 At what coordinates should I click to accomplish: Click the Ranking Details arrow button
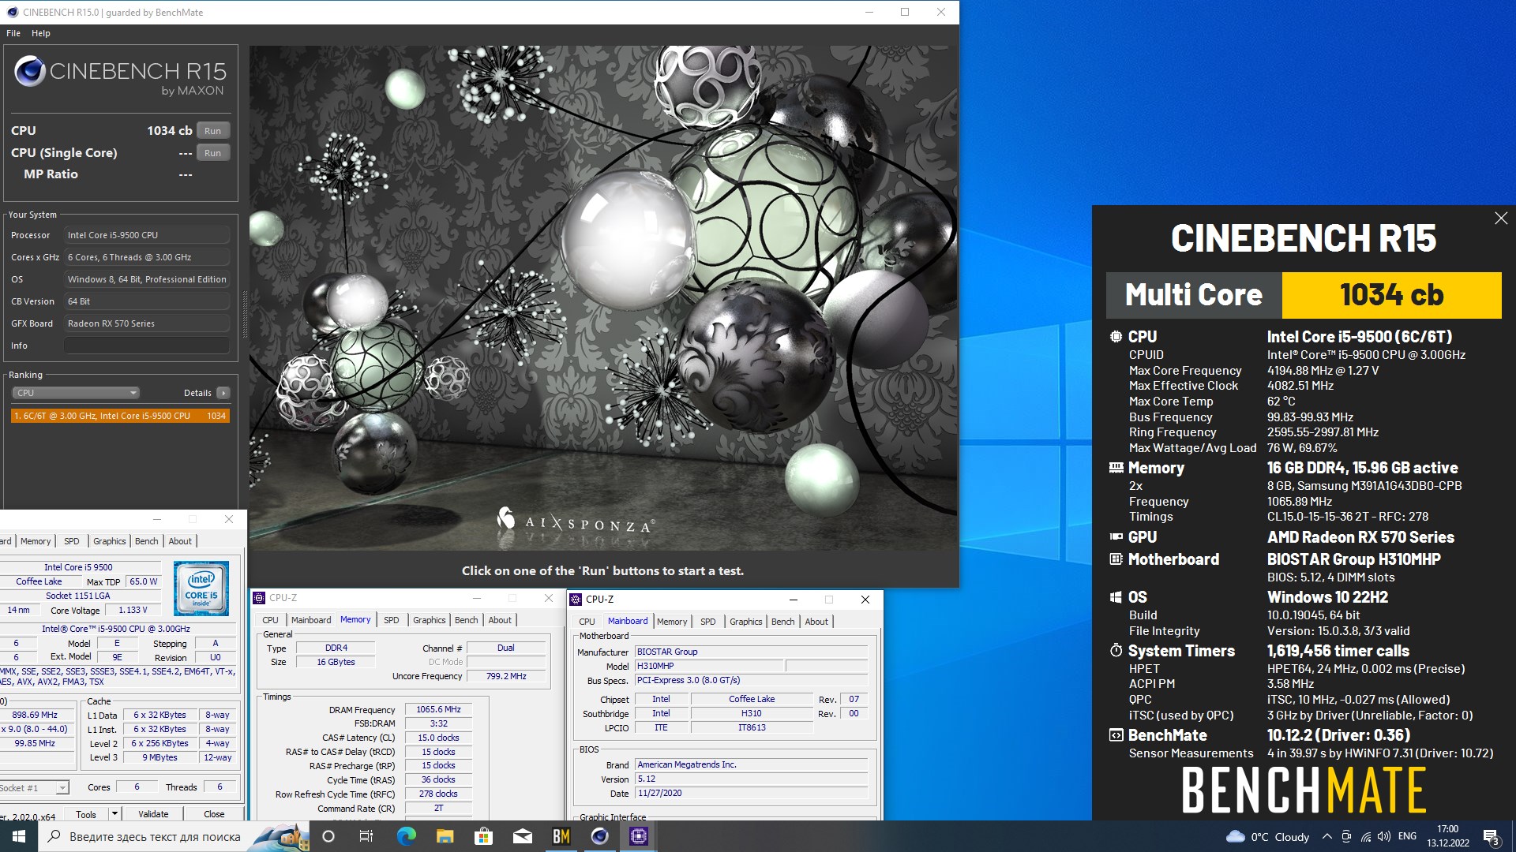tap(223, 393)
